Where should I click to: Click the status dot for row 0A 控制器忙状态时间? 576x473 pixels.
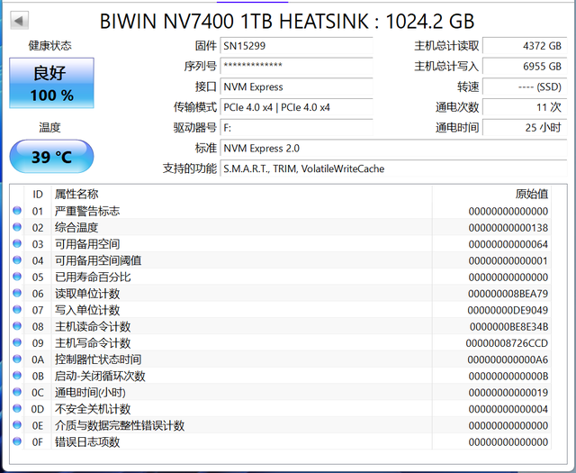tap(17, 359)
